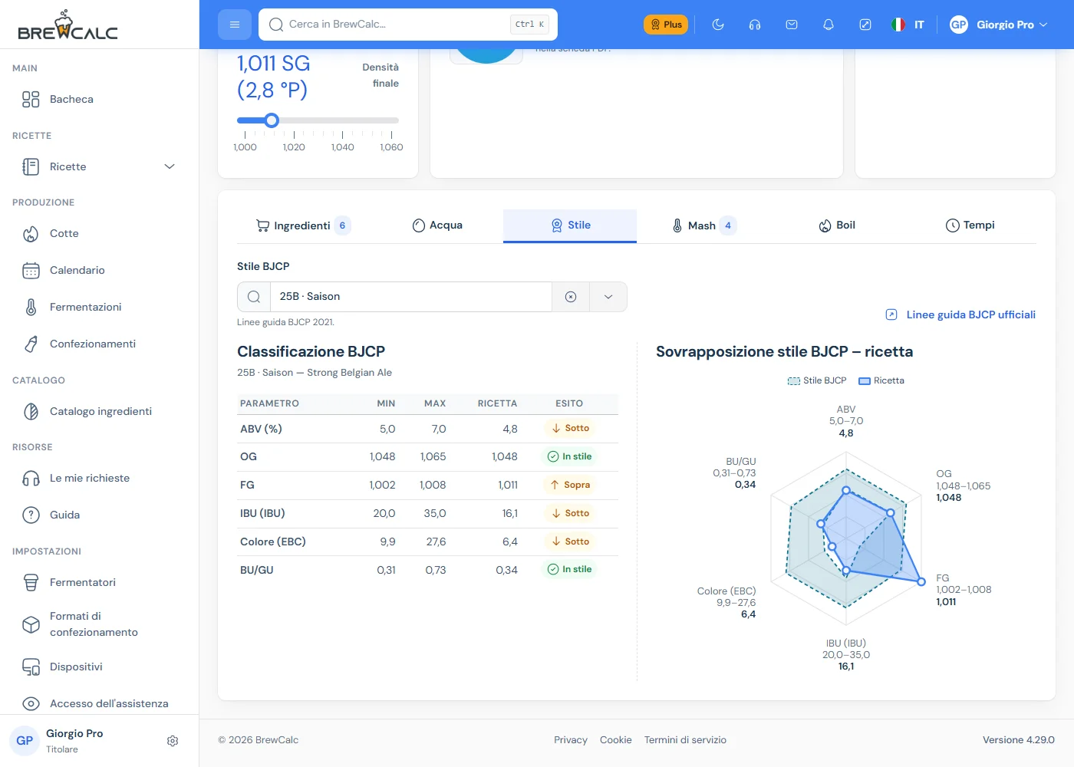Open Accesso dell'assistenza
This screenshot has height=767, width=1074.
pyautogui.click(x=100, y=703)
